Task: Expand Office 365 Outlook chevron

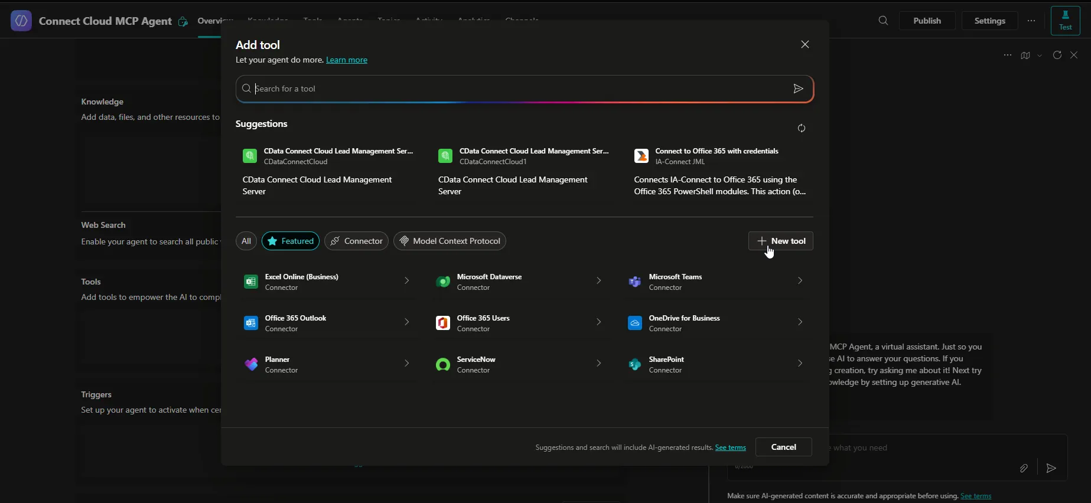Action: coord(406,322)
